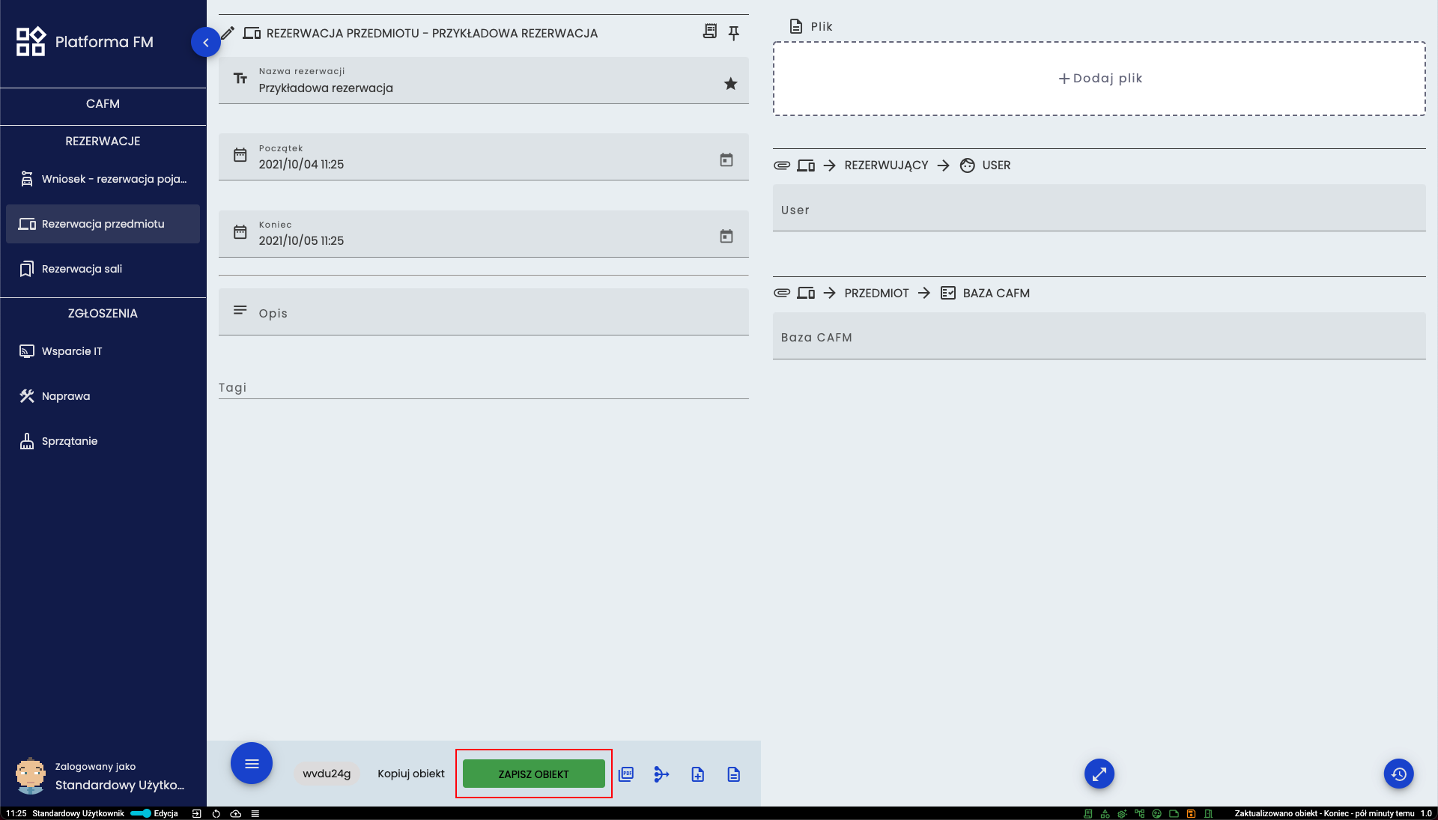Click the Zaktualizowano obiekt status message
The height and width of the screenshot is (820, 1438).
pos(1324,813)
